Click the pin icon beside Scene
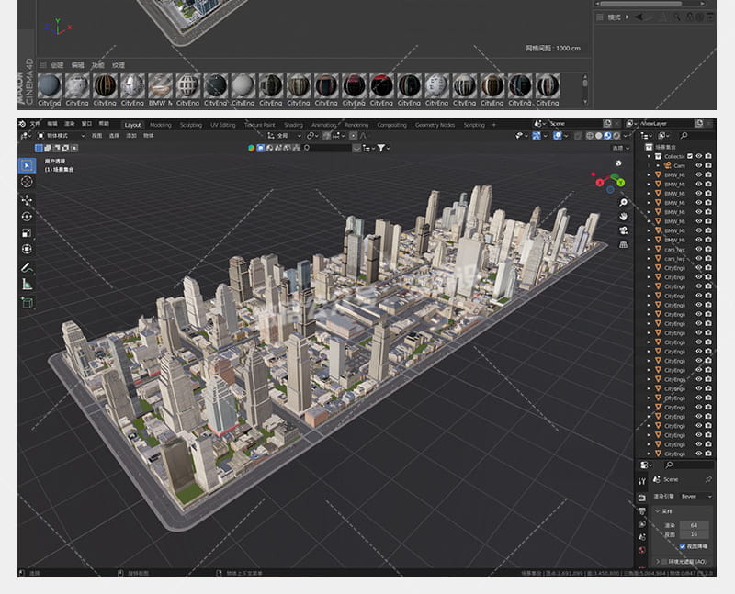The height and width of the screenshot is (594, 735). (707, 479)
